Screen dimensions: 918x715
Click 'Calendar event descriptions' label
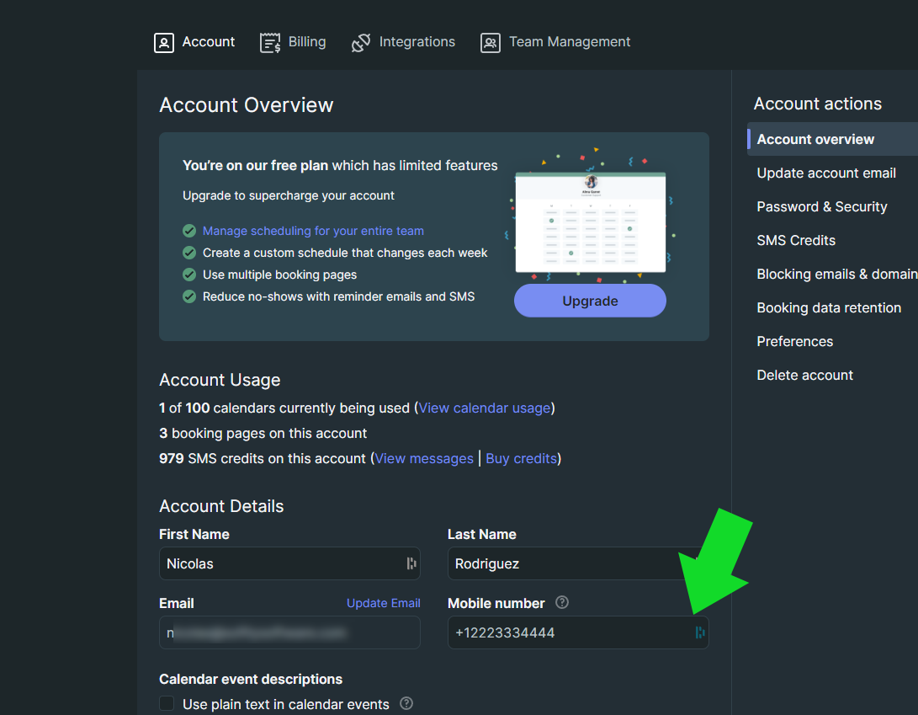(x=251, y=680)
